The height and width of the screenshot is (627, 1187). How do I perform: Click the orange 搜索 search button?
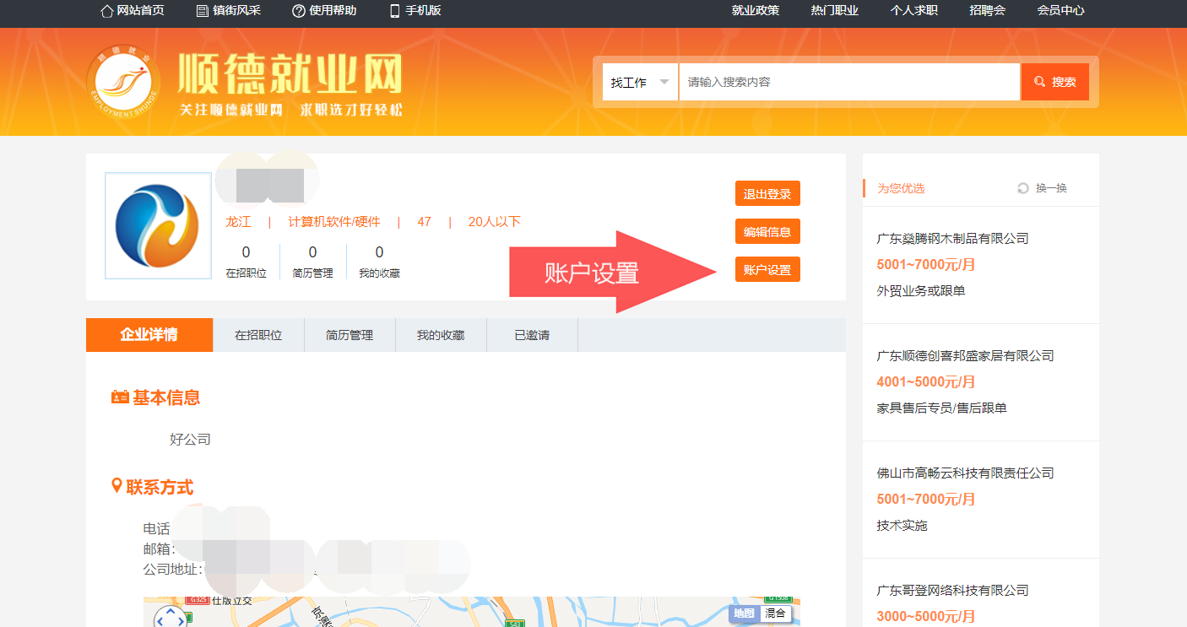(1054, 82)
